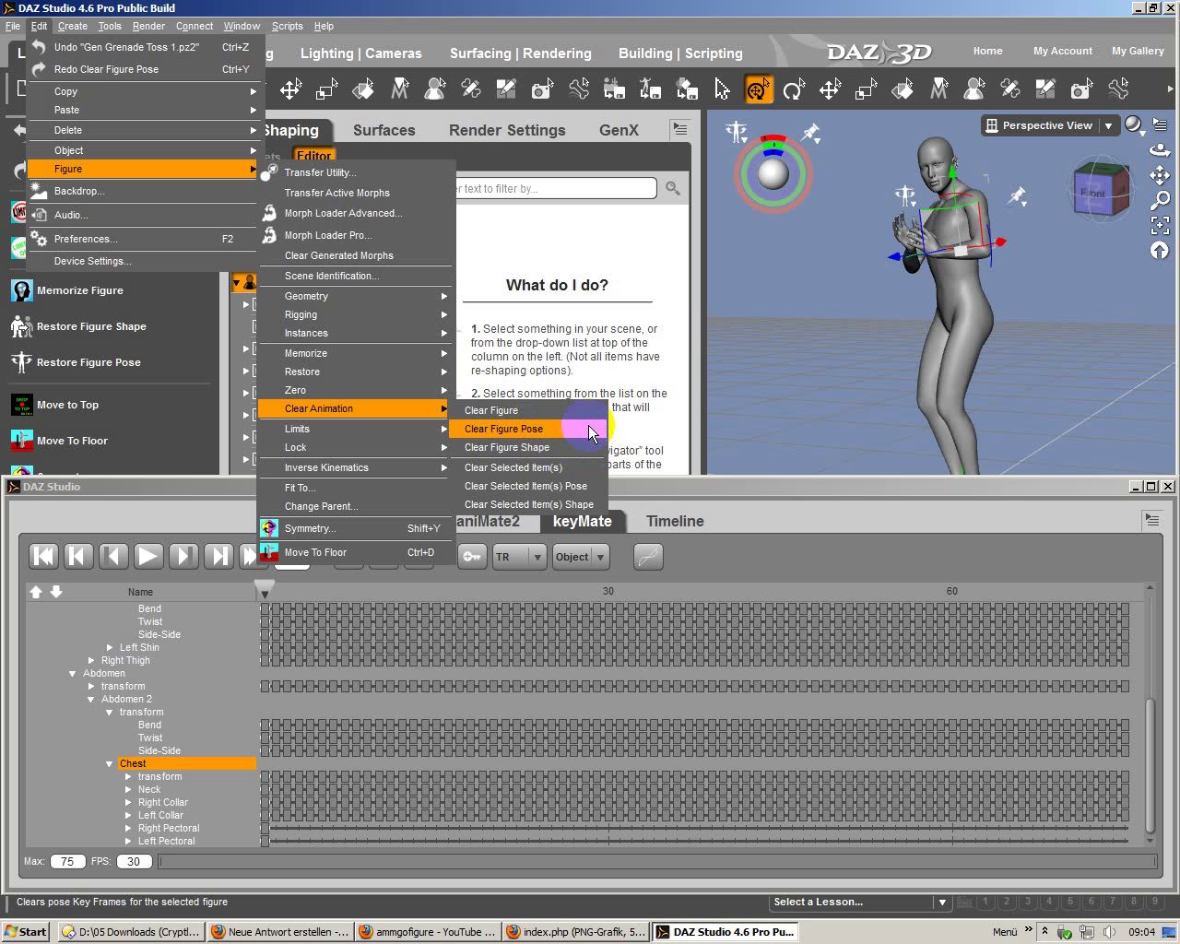Collapse the Chest tree node

click(110, 764)
